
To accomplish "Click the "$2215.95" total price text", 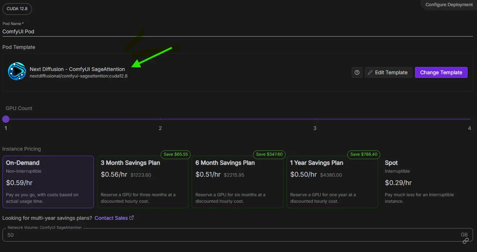I will tap(234, 175).
